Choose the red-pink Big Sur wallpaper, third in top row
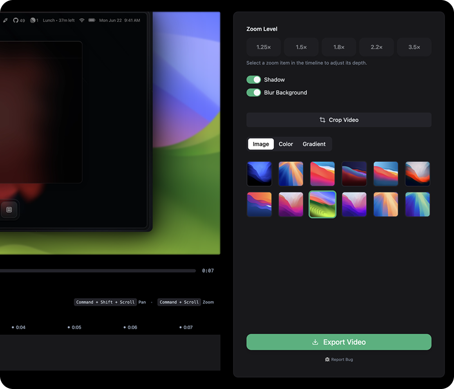The image size is (454, 389). [322, 174]
